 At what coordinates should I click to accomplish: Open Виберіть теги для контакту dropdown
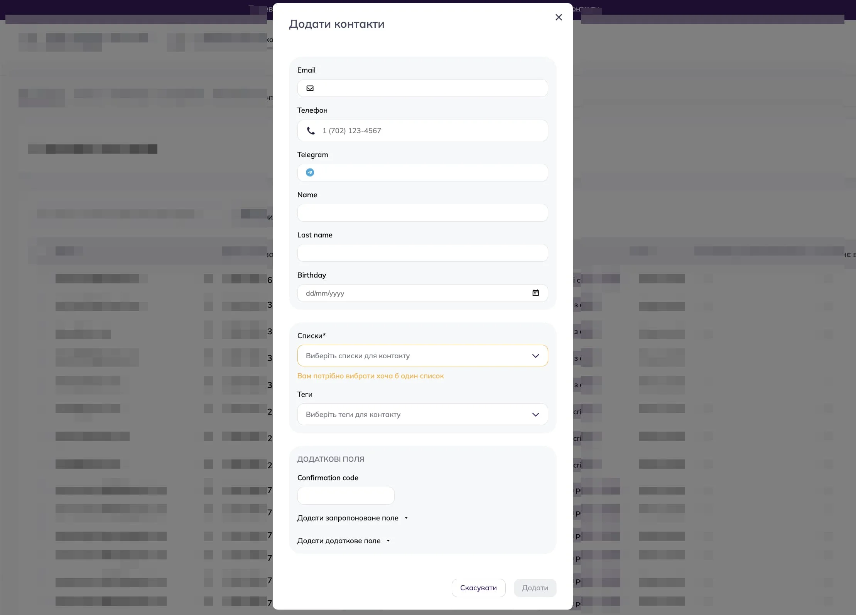(422, 414)
